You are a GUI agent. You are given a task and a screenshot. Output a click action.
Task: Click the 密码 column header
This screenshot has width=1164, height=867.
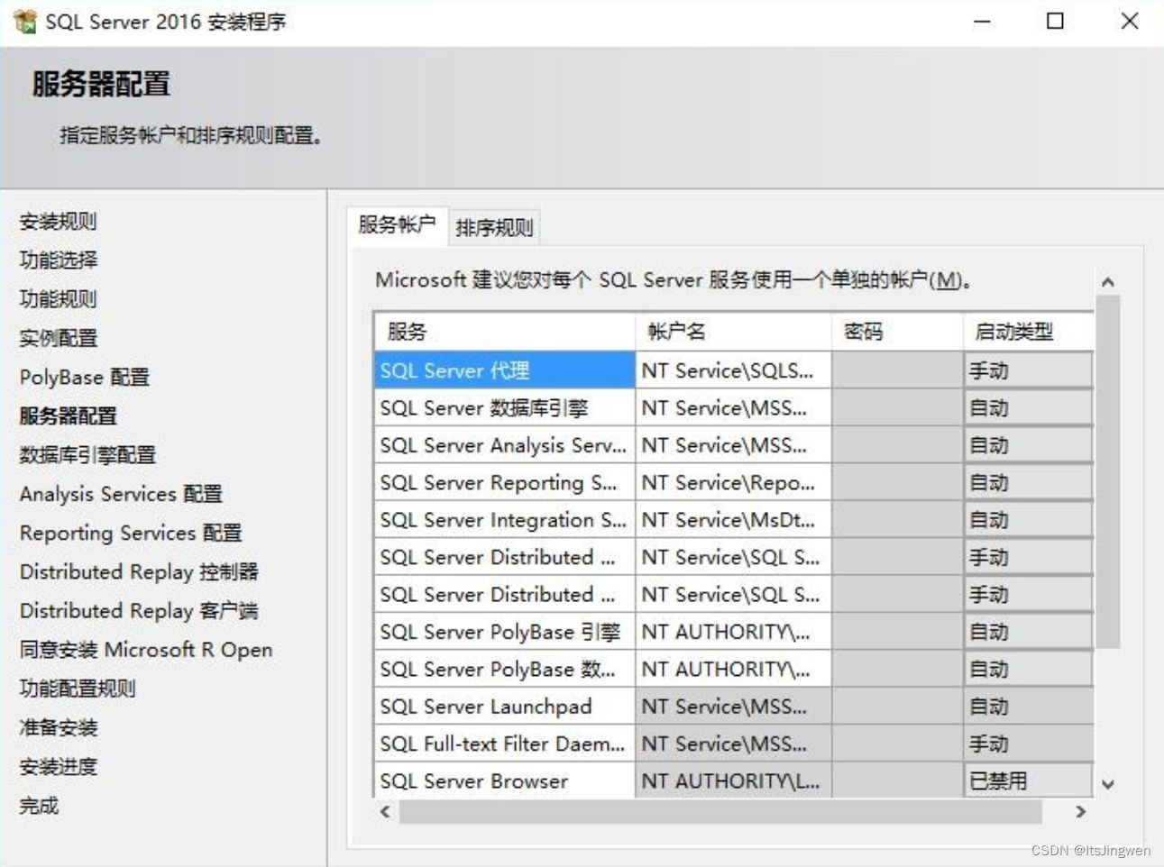pyautogui.click(x=897, y=332)
